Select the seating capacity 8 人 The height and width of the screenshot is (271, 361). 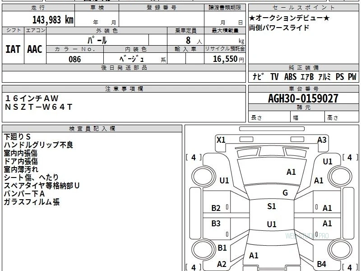[194, 41]
